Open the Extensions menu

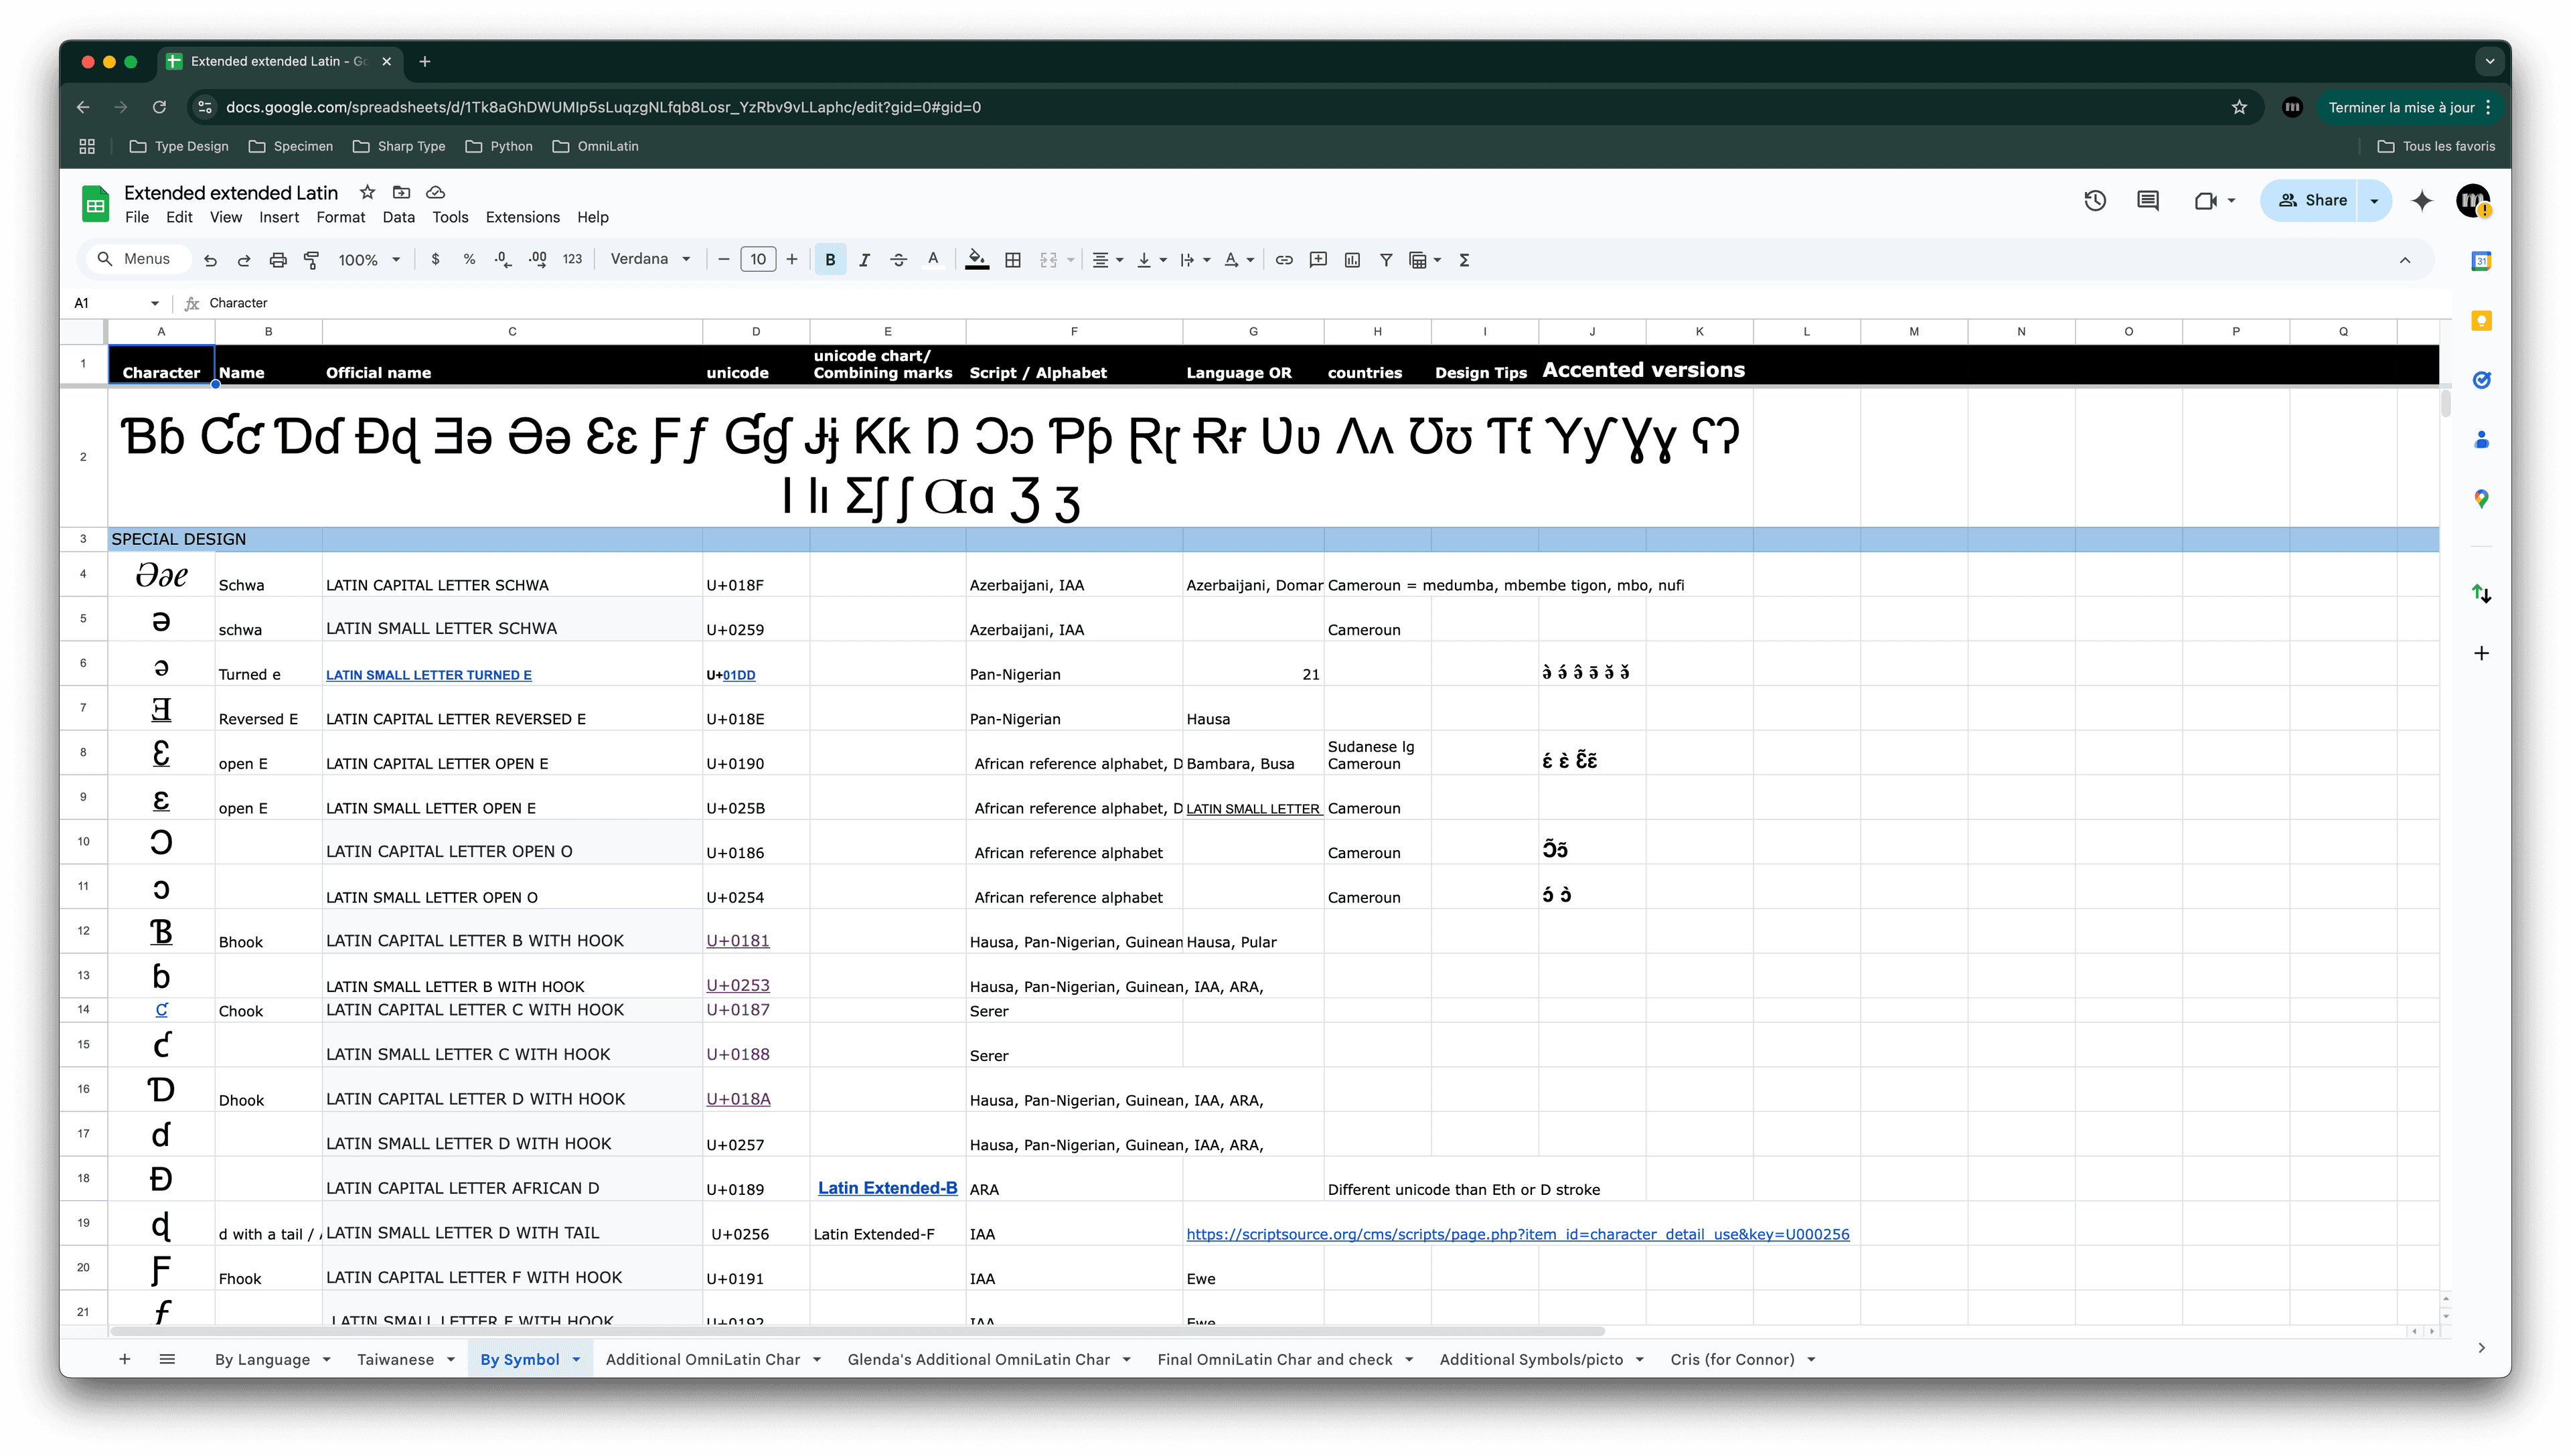522,217
